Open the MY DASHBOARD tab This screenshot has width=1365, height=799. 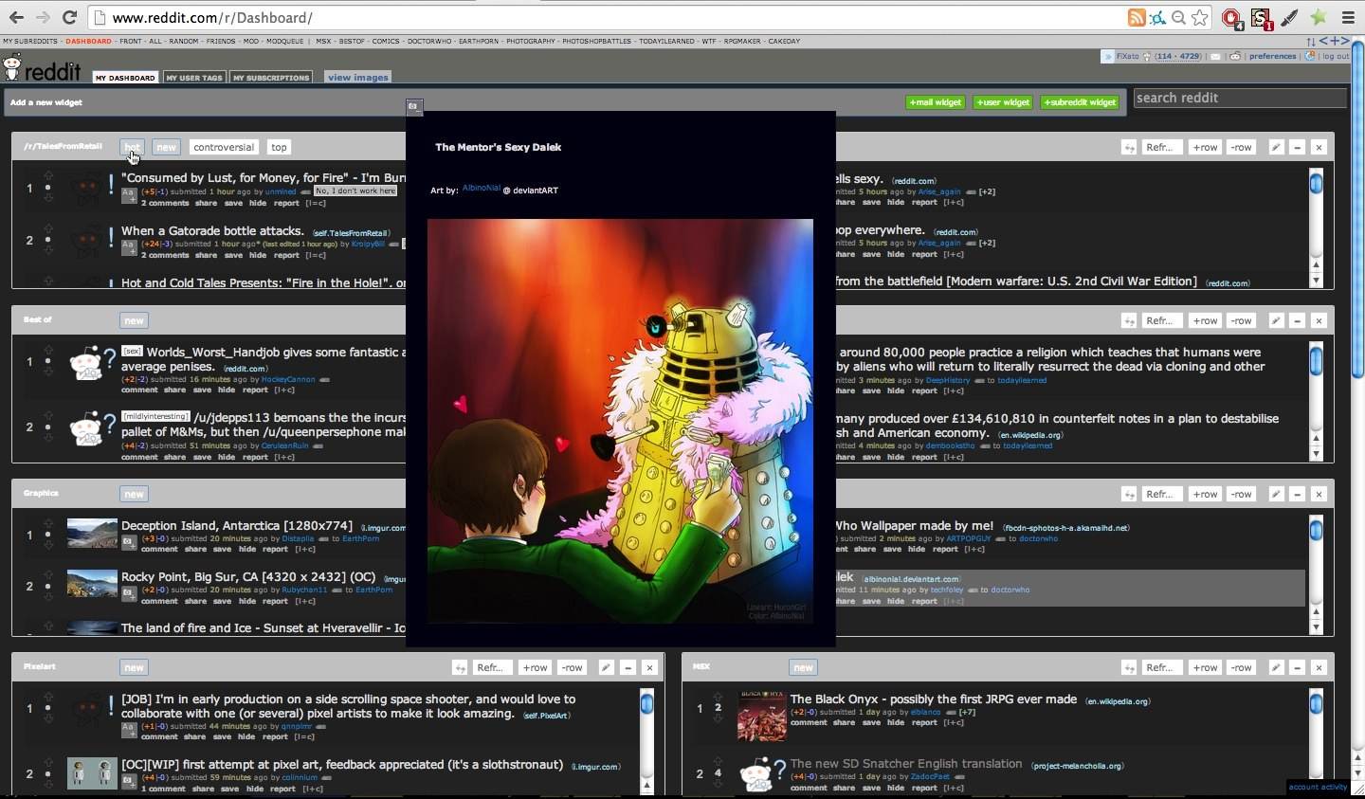pos(125,78)
